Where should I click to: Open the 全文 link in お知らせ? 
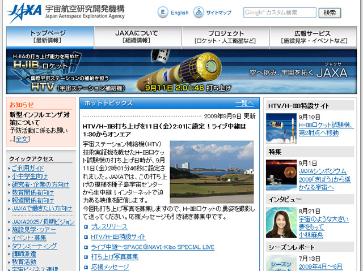pos(22,139)
